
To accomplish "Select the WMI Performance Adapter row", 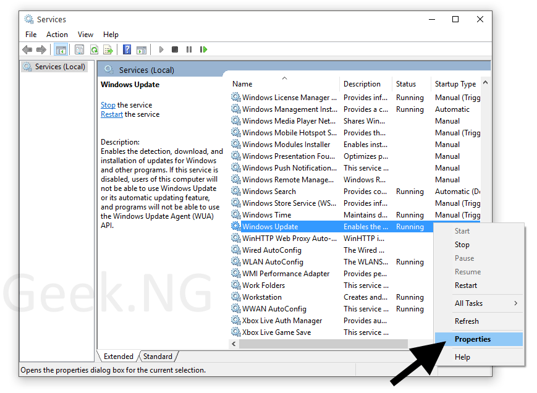I will (x=331, y=274).
